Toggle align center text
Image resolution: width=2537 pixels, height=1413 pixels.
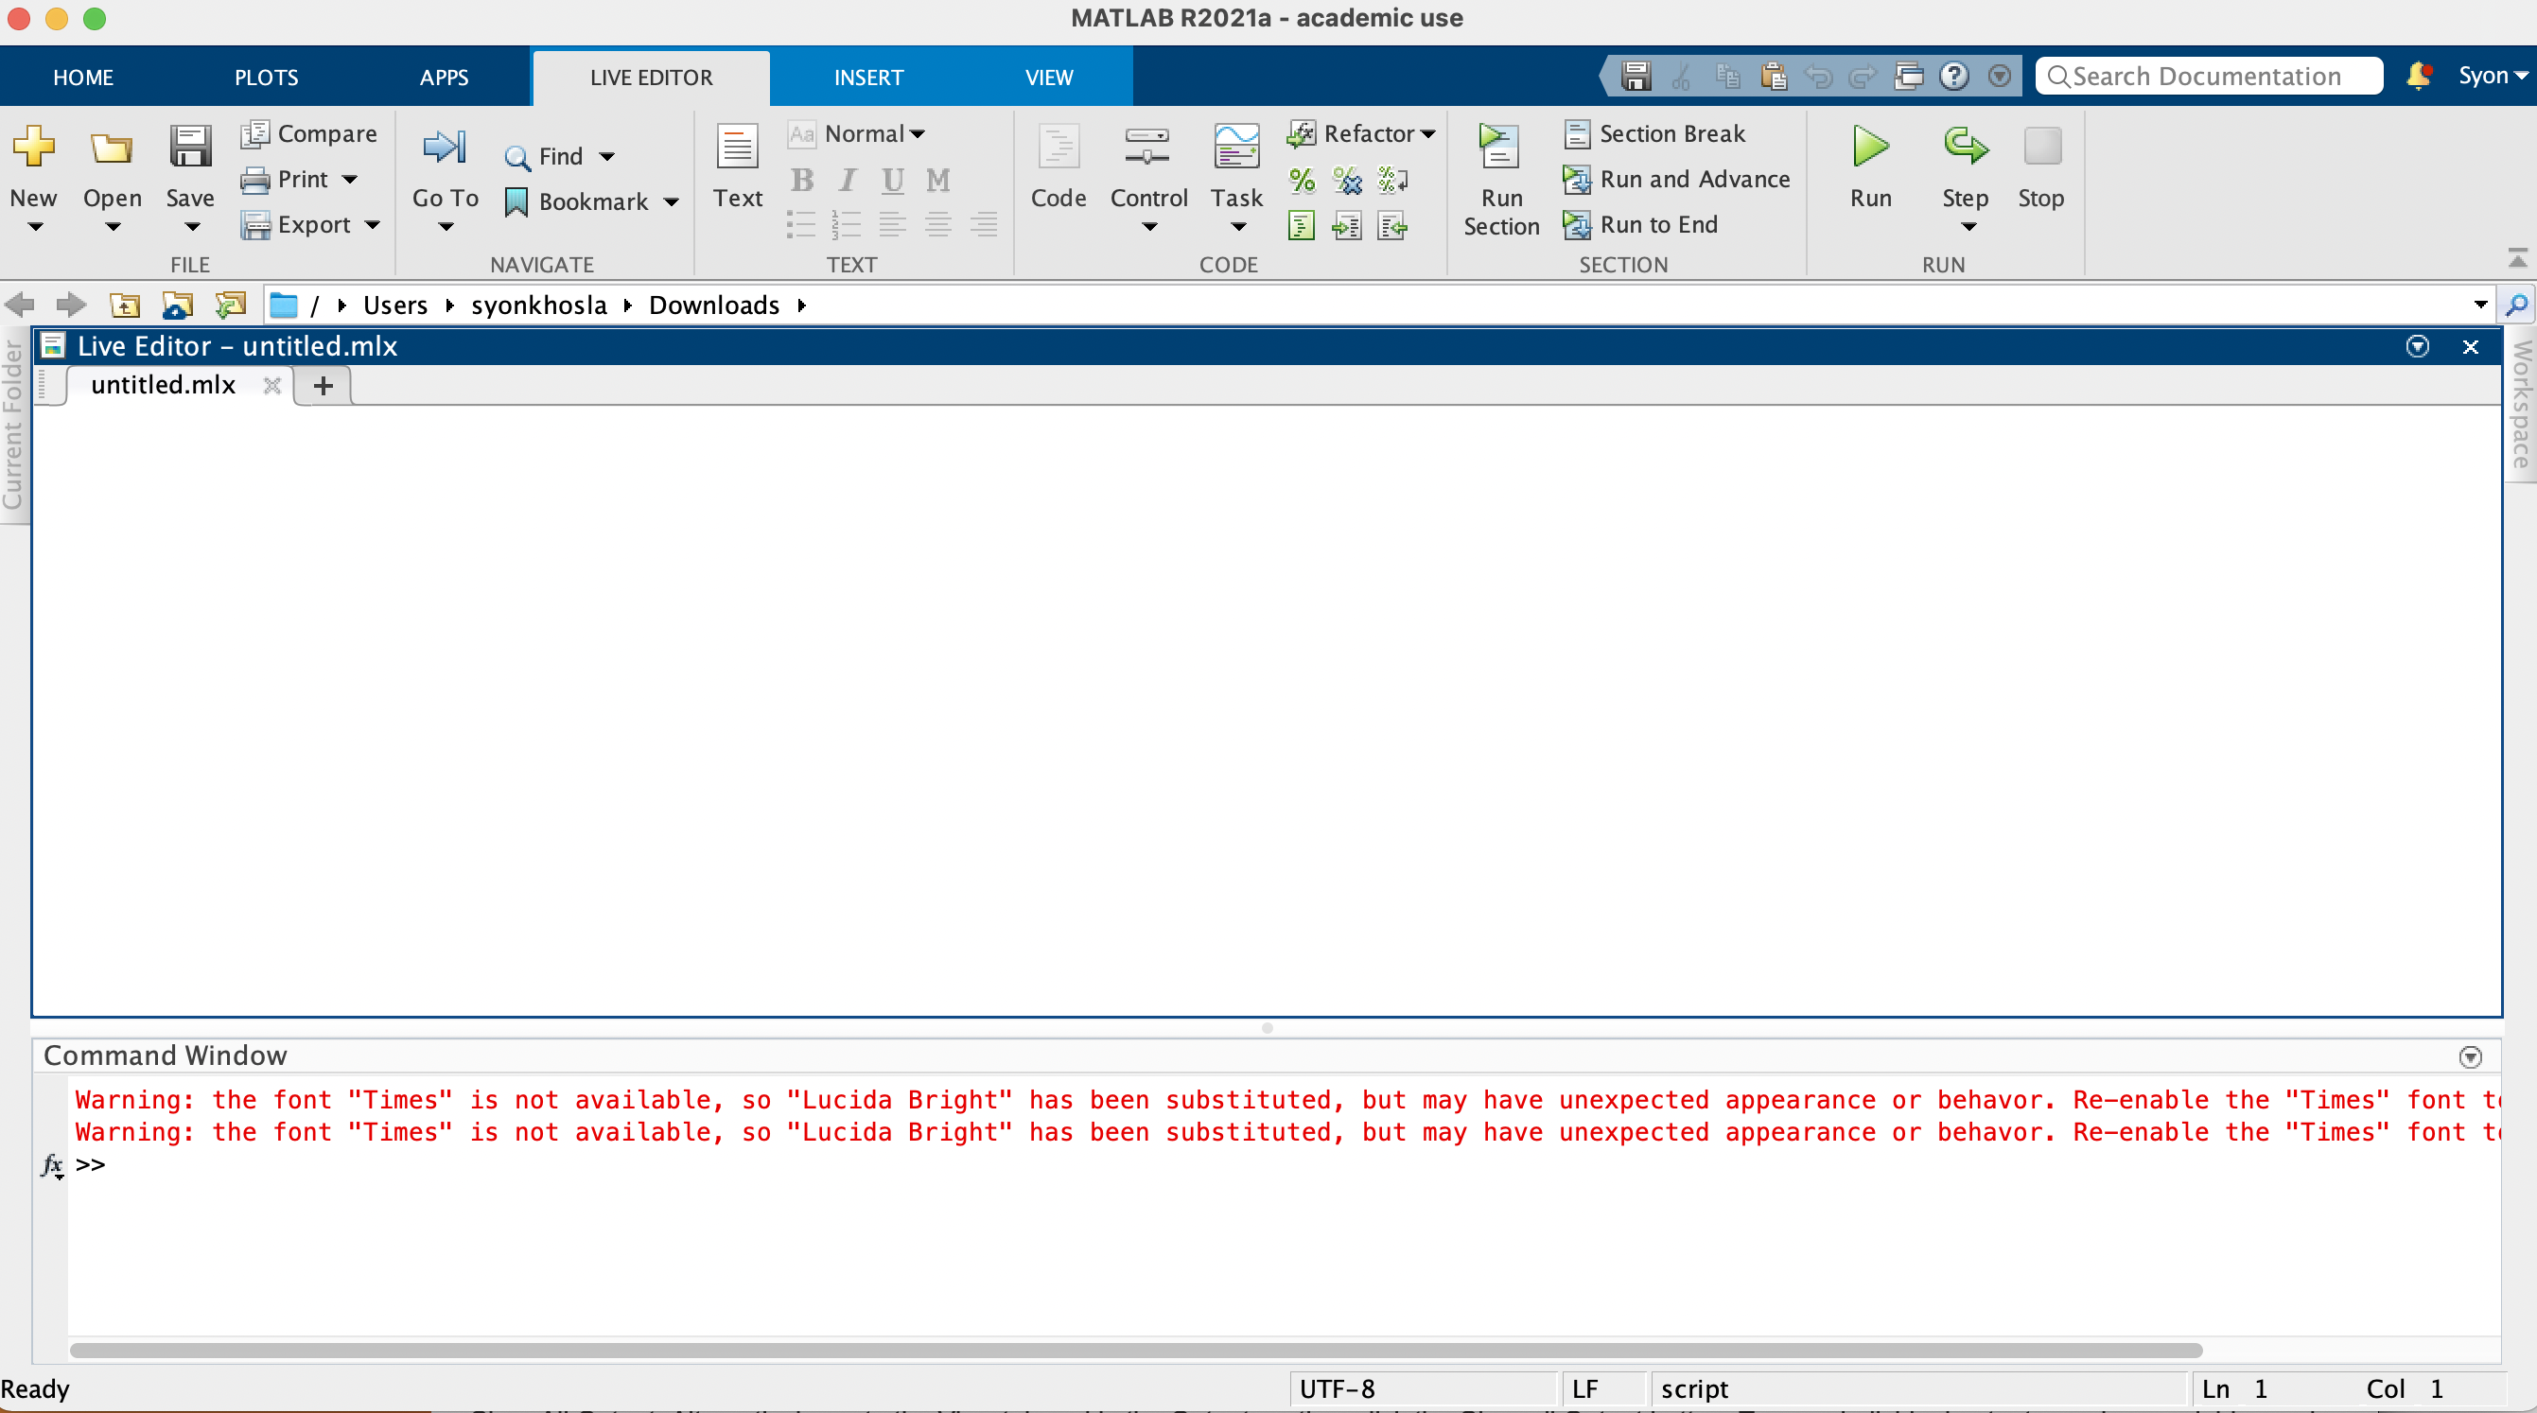click(937, 225)
